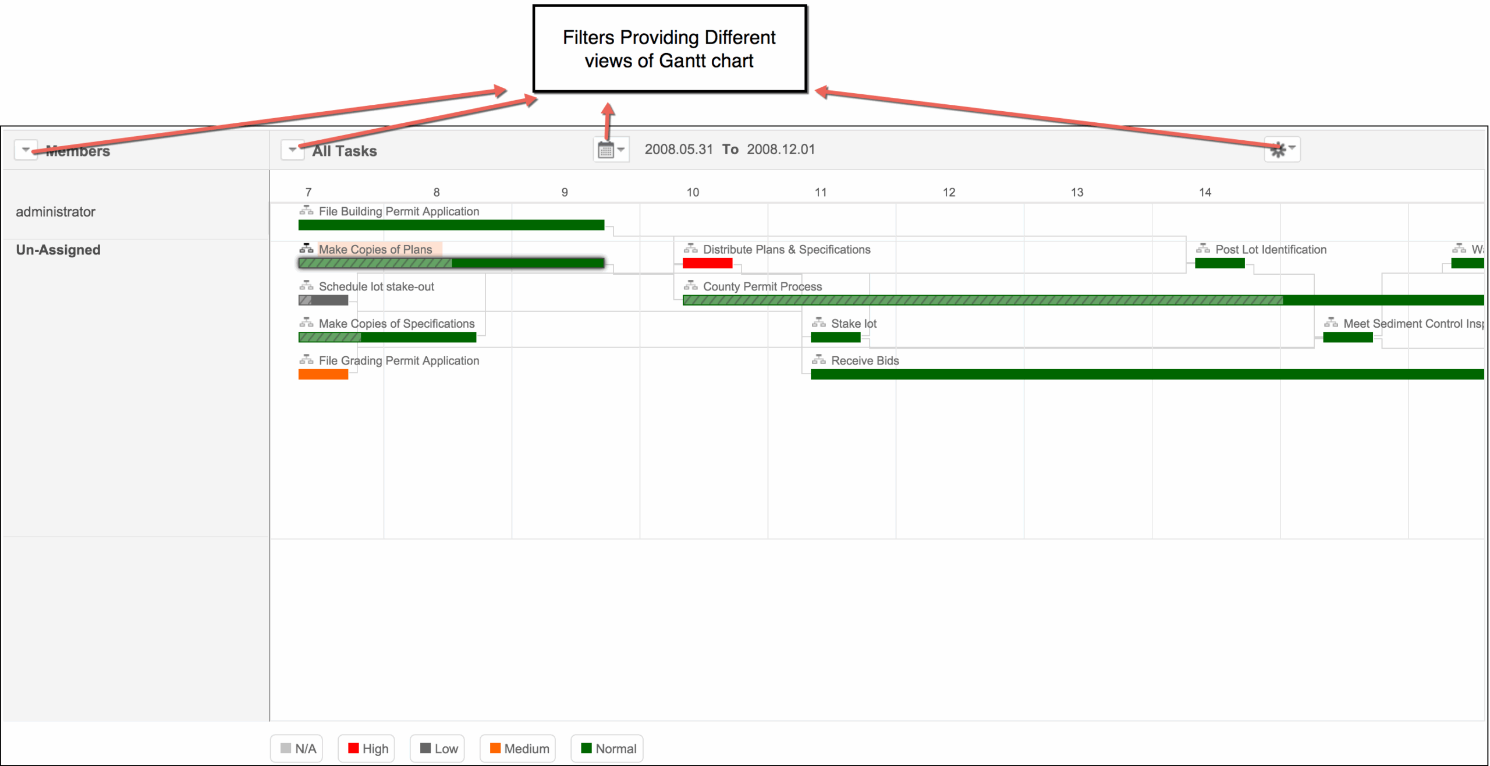The image size is (1490, 766).
Task: Select the Members column header
Action: (x=78, y=151)
